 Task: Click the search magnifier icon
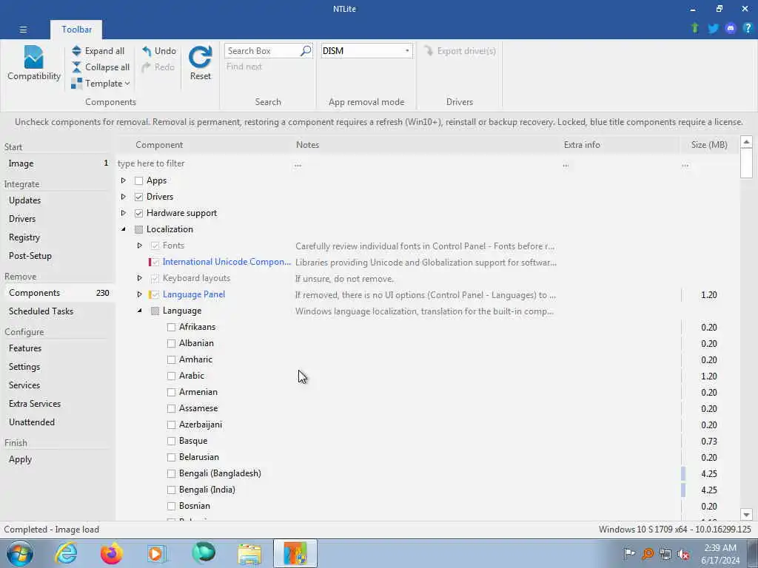coord(306,51)
